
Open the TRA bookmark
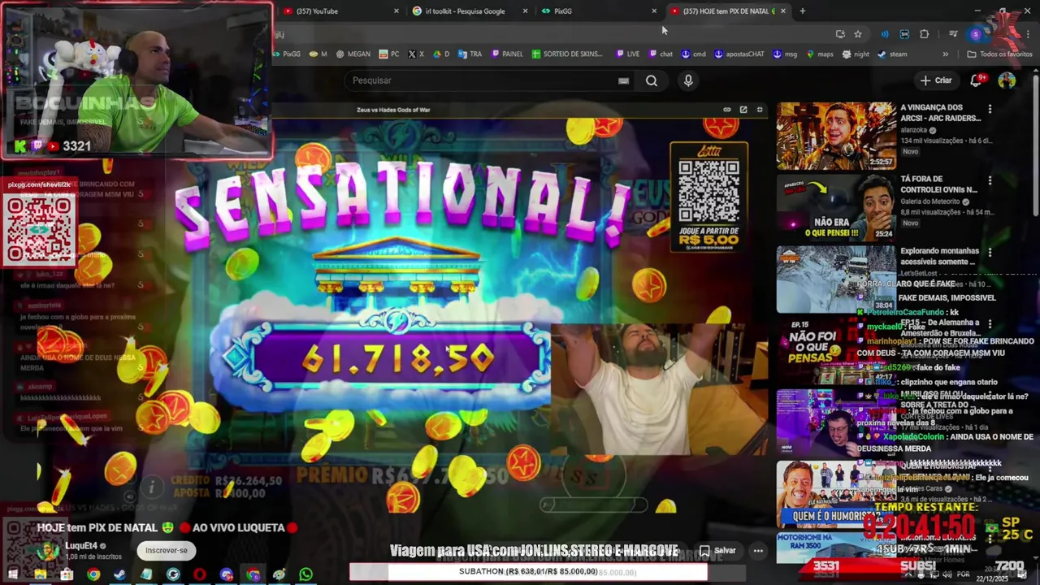470,54
